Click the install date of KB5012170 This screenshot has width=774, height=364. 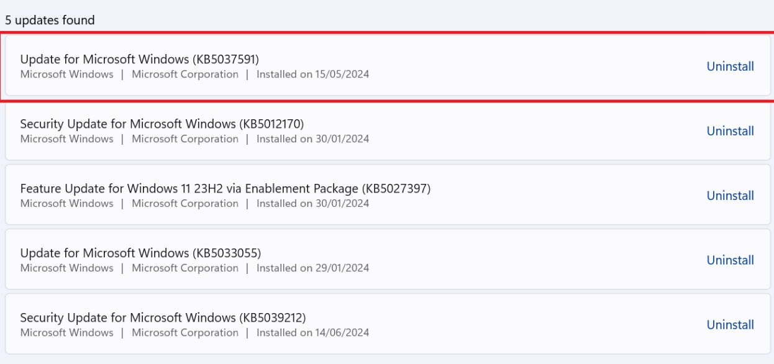coord(312,139)
